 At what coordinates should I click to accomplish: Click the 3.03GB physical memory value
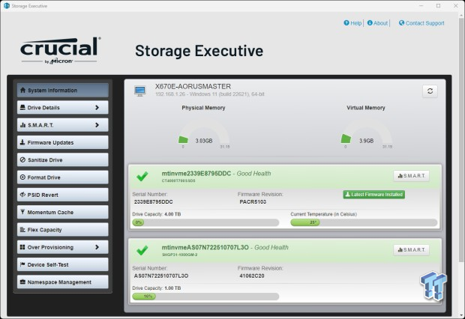pos(204,141)
